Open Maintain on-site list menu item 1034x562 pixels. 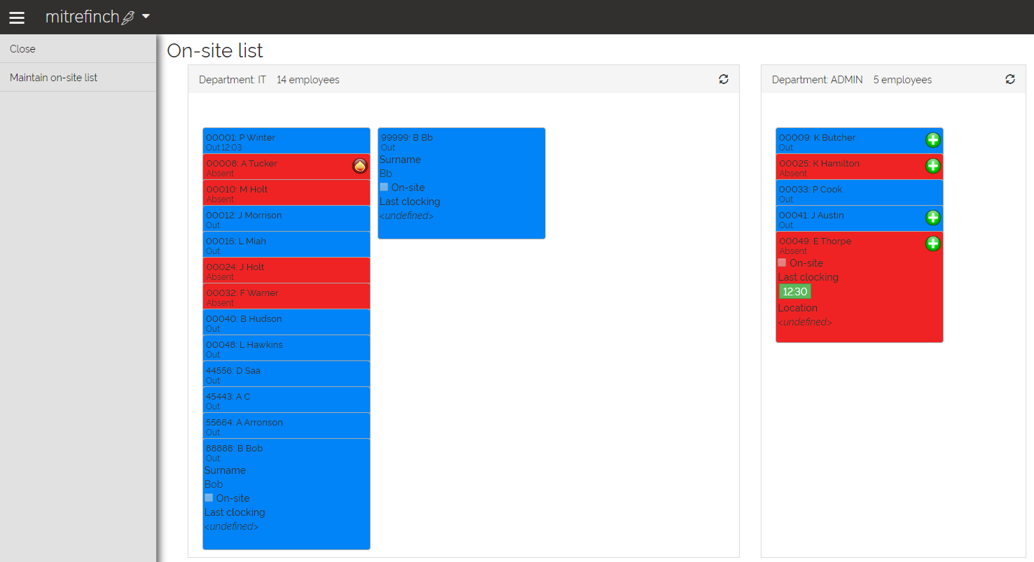click(78, 78)
